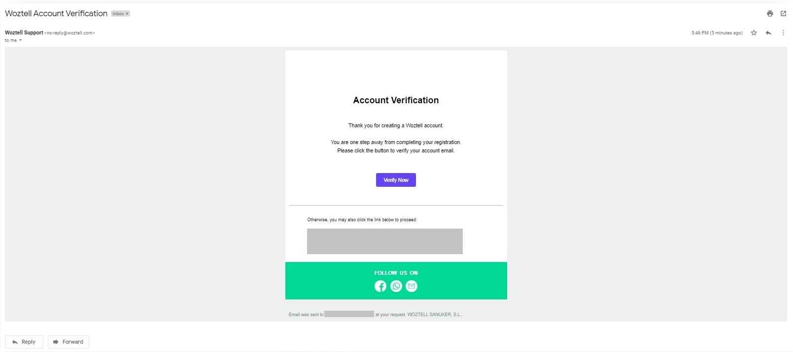Click the WhatsApp icon in the footer
This screenshot has width=793, height=352.
(396, 286)
